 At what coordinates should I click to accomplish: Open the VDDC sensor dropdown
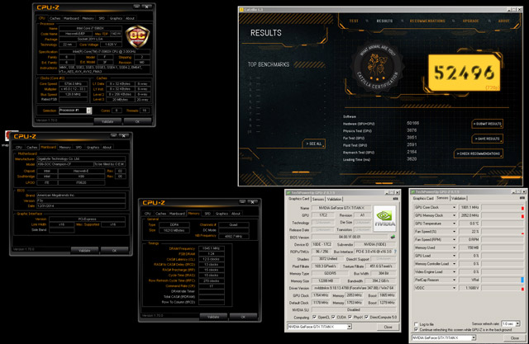click(455, 288)
